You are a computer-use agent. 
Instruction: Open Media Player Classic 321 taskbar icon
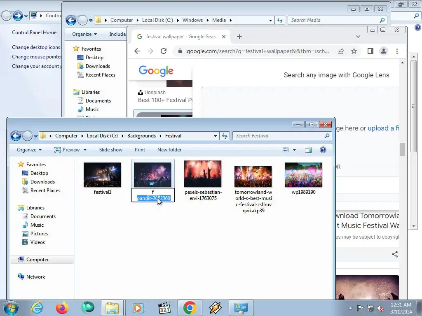click(x=164, y=308)
